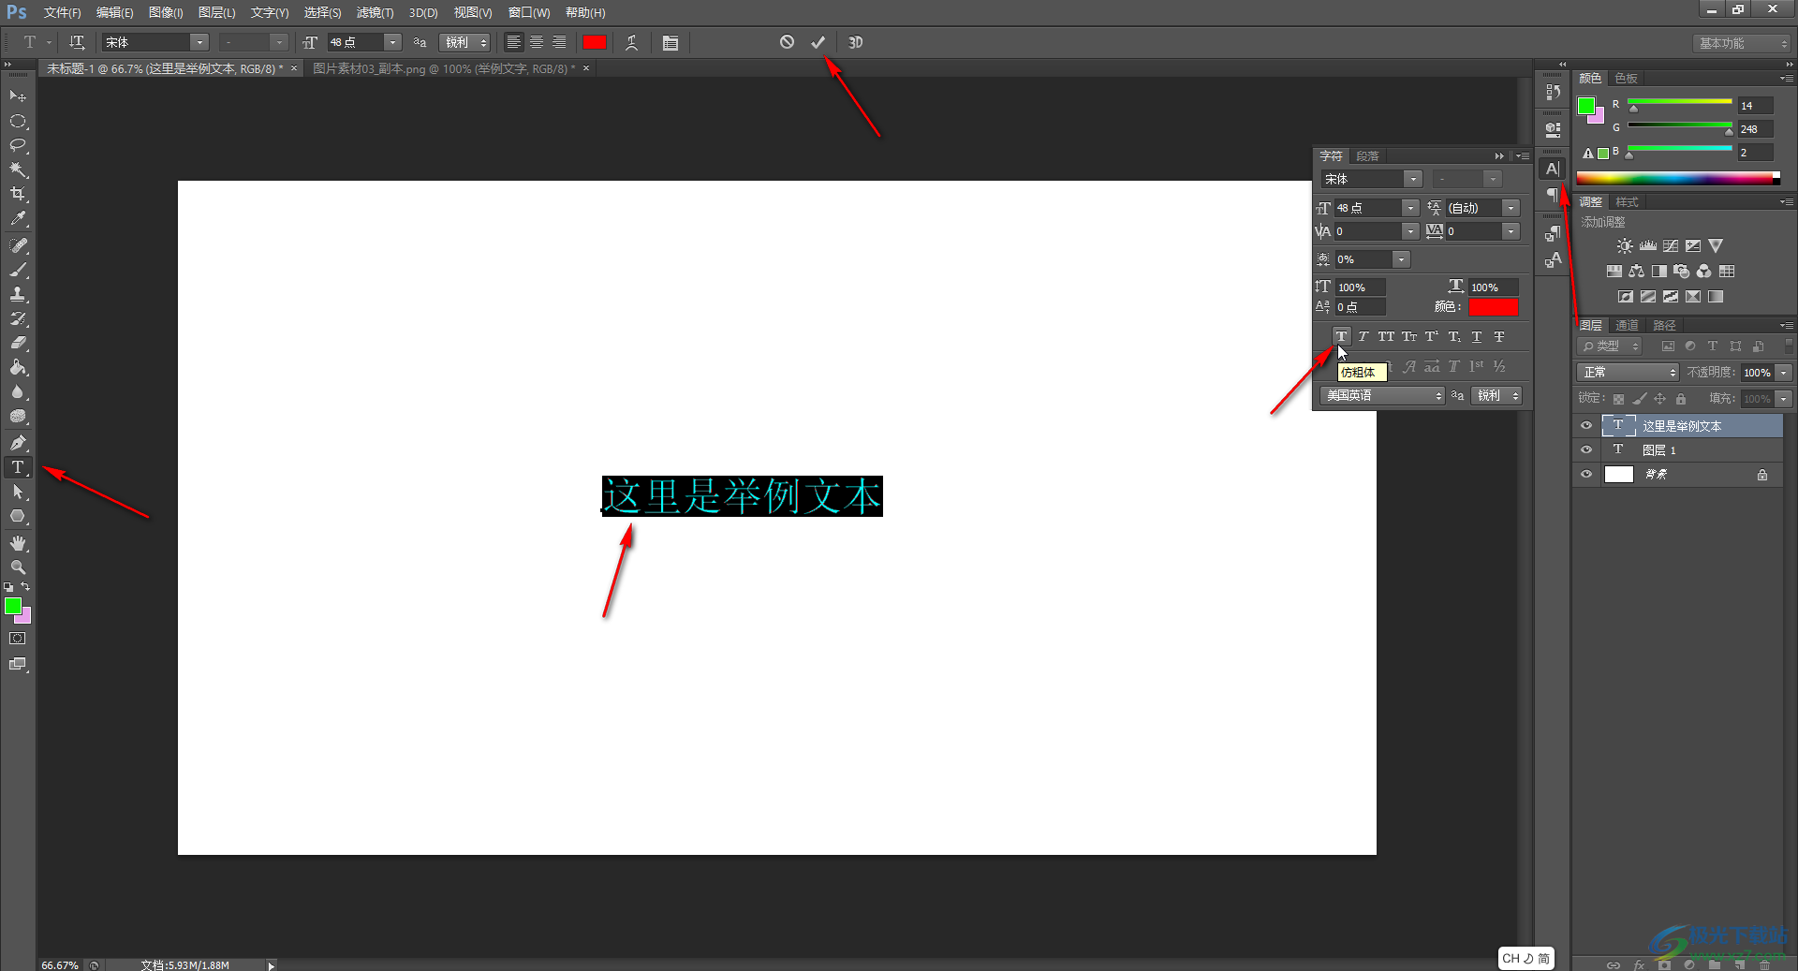Select the Hand tool
1798x971 pixels.
coord(18,543)
